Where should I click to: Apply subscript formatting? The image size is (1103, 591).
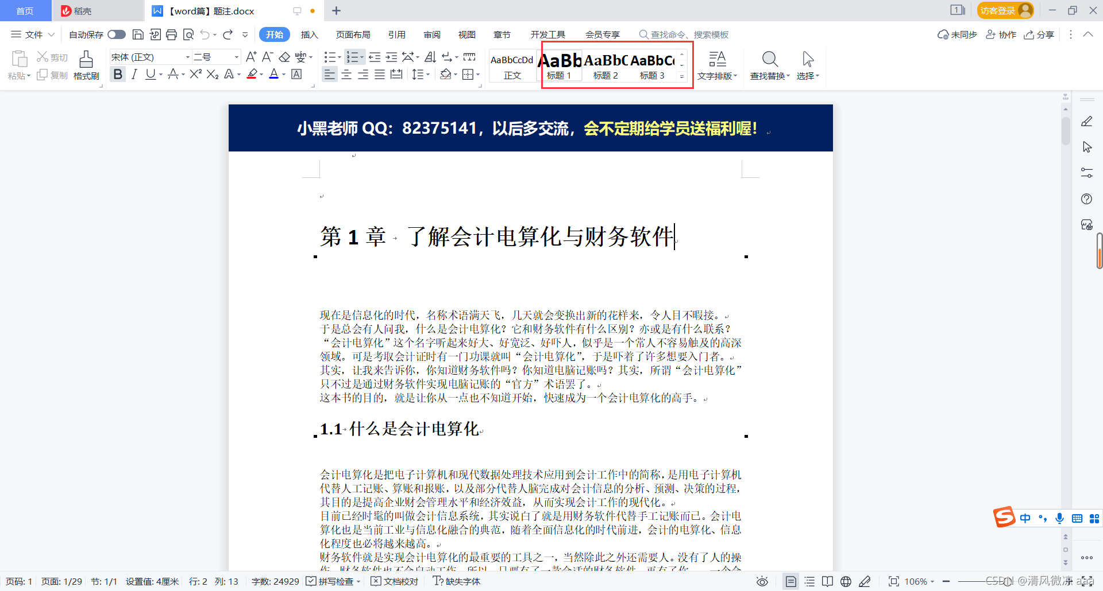pyautogui.click(x=212, y=74)
